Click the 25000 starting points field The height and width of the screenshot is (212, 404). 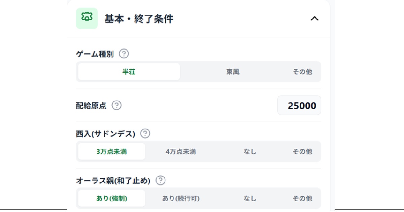click(x=299, y=105)
